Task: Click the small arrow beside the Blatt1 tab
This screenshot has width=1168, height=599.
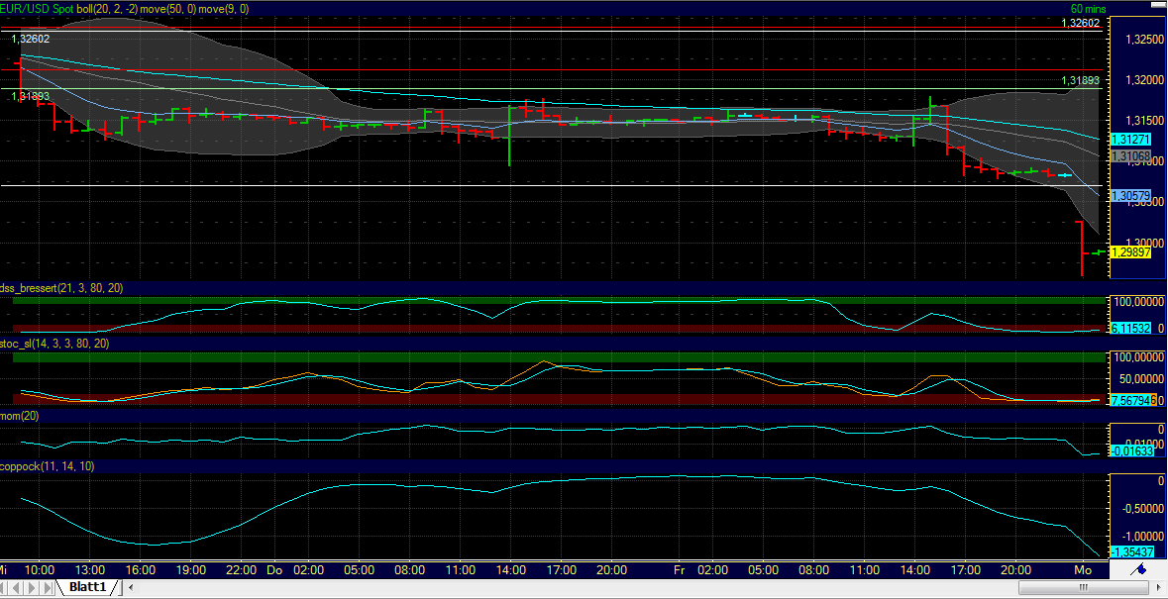Action: coord(131,586)
